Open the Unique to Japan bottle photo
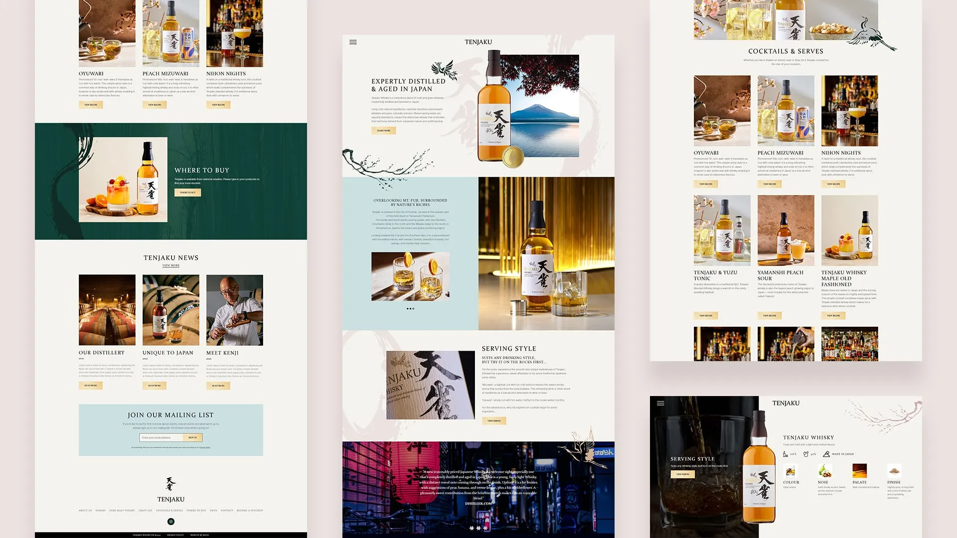This screenshot has height=538, width=957. click(x=171, y=310)
